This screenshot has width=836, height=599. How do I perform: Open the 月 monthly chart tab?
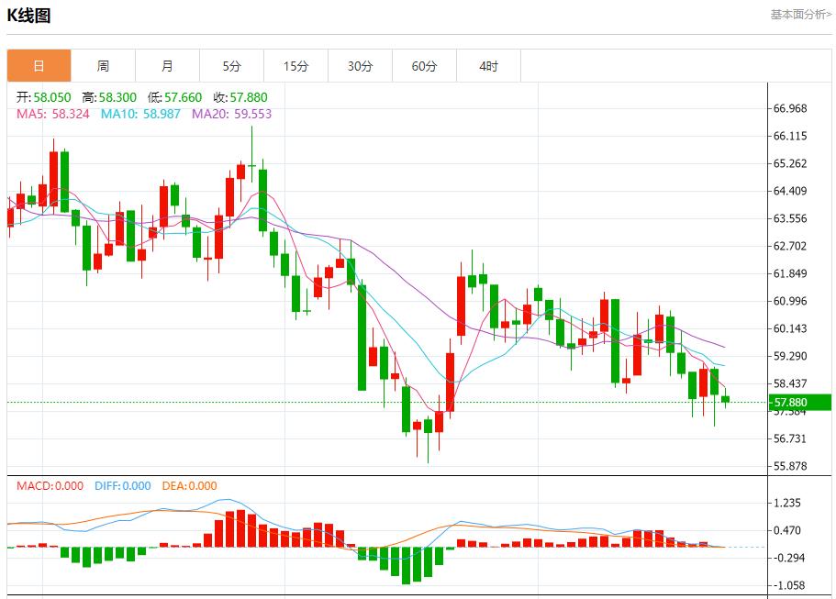tap(167, 66)
